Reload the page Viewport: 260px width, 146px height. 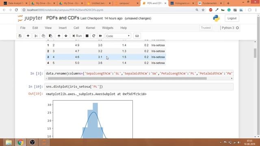(16, 10)
